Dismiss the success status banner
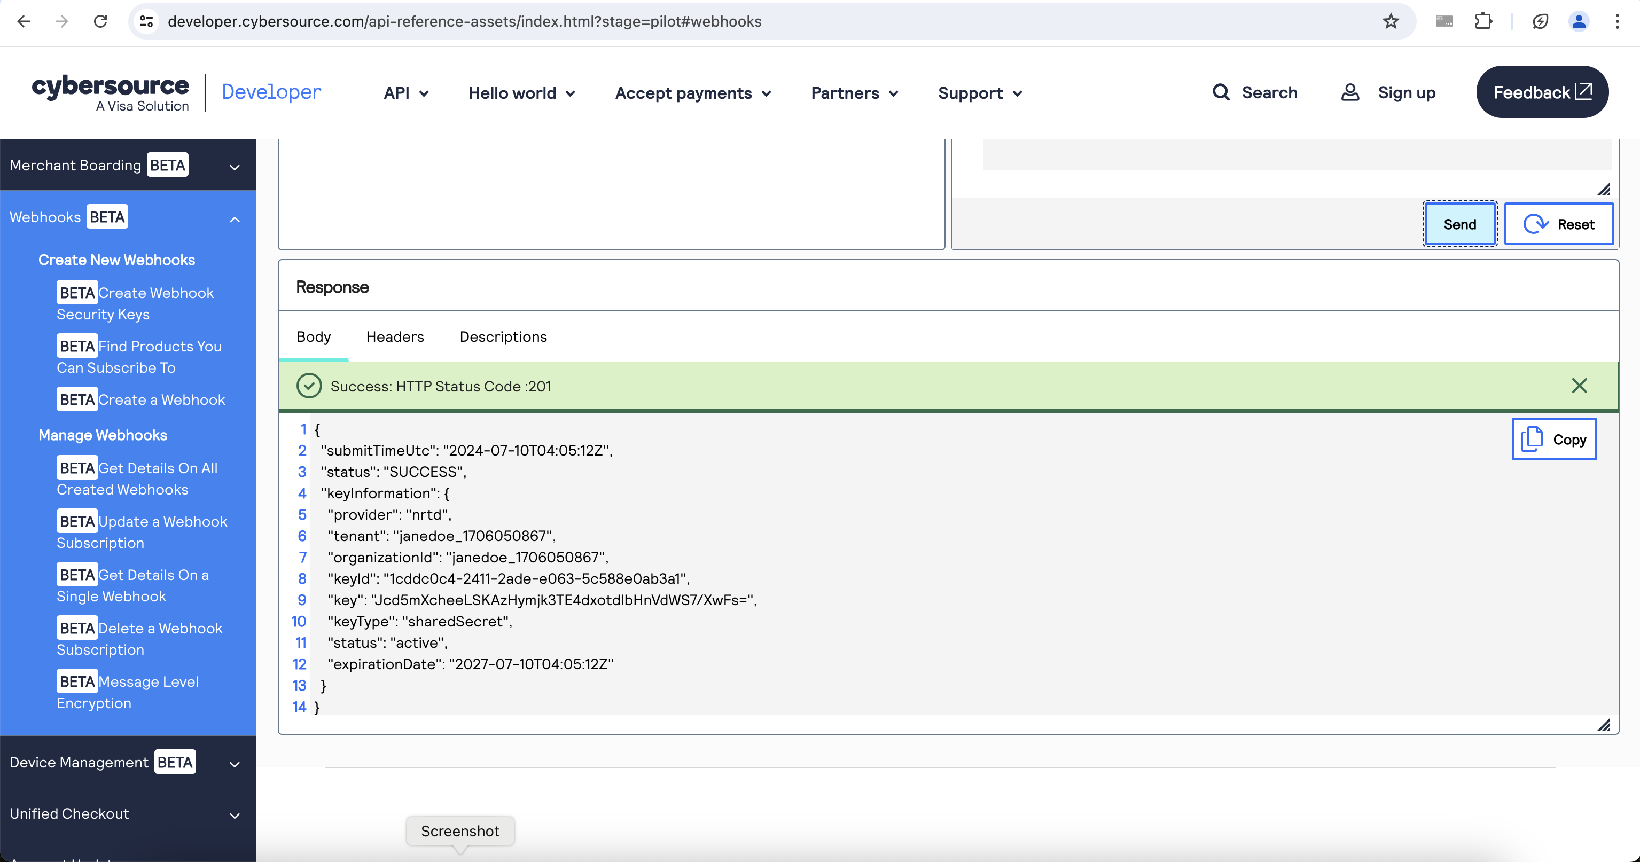The image size is (1640, 862). [1579, 386]
